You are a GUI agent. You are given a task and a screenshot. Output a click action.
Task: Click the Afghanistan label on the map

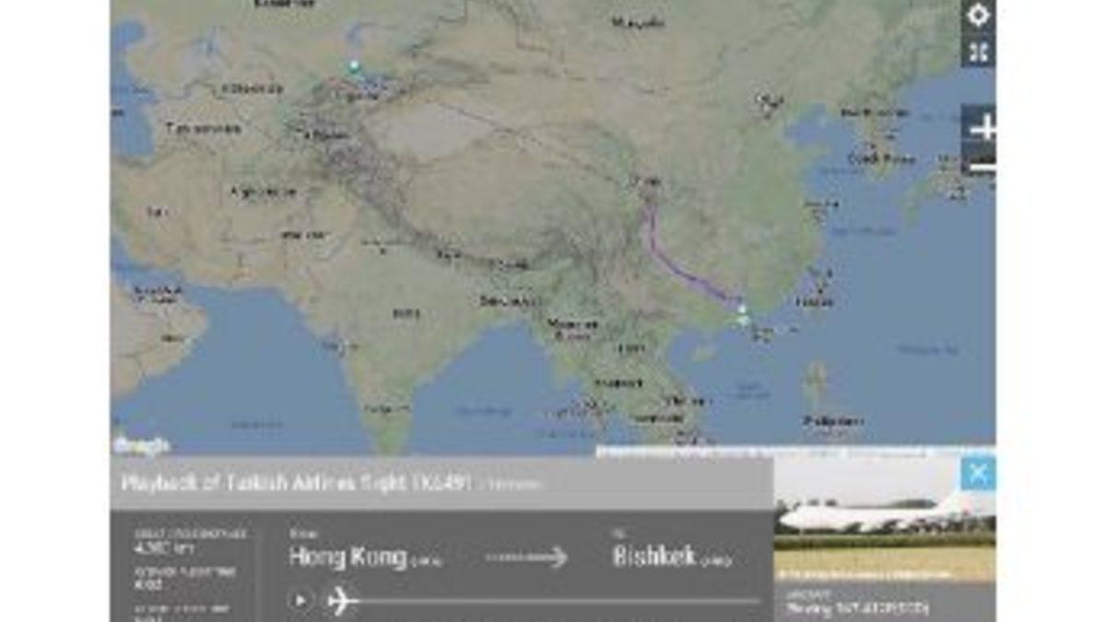pyautogui.click(x=264, y=192)
